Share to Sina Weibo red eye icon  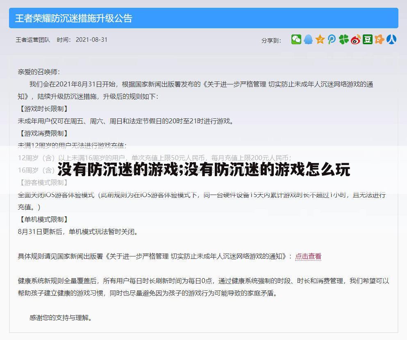pyautogui.click(x=356, y=39)
